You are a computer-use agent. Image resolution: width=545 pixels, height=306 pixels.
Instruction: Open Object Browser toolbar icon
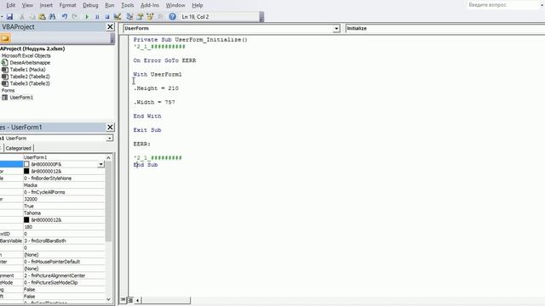[x=150, y=17]
